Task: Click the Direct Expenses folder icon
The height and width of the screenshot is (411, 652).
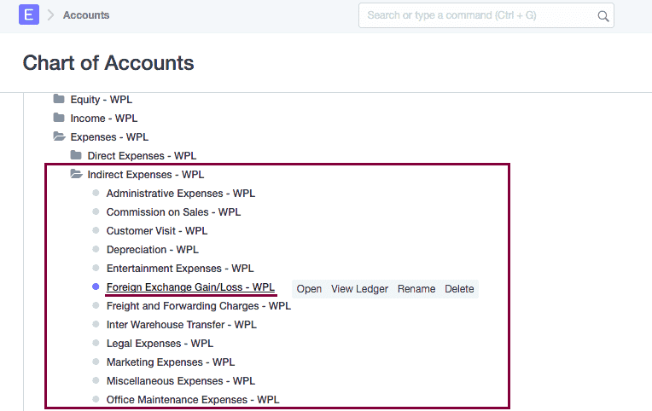Action: [76, 155]
